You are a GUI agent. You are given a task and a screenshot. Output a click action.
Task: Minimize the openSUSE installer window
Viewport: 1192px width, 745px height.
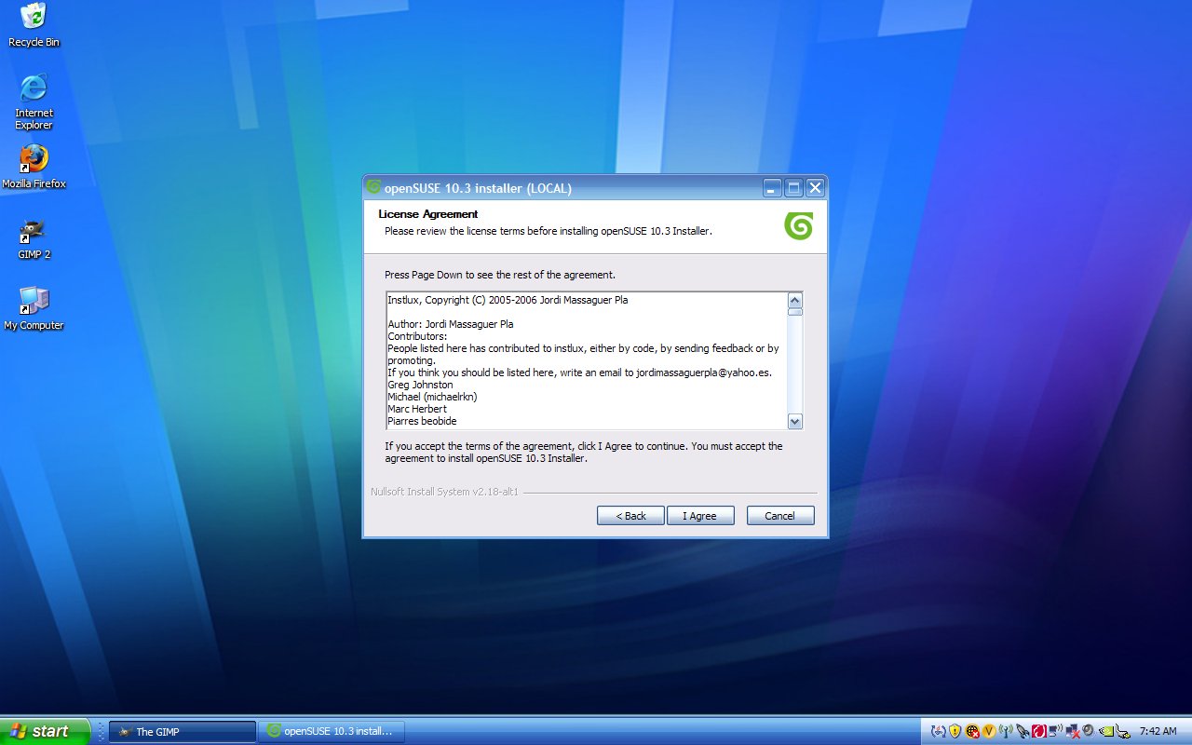pos(773,188)
